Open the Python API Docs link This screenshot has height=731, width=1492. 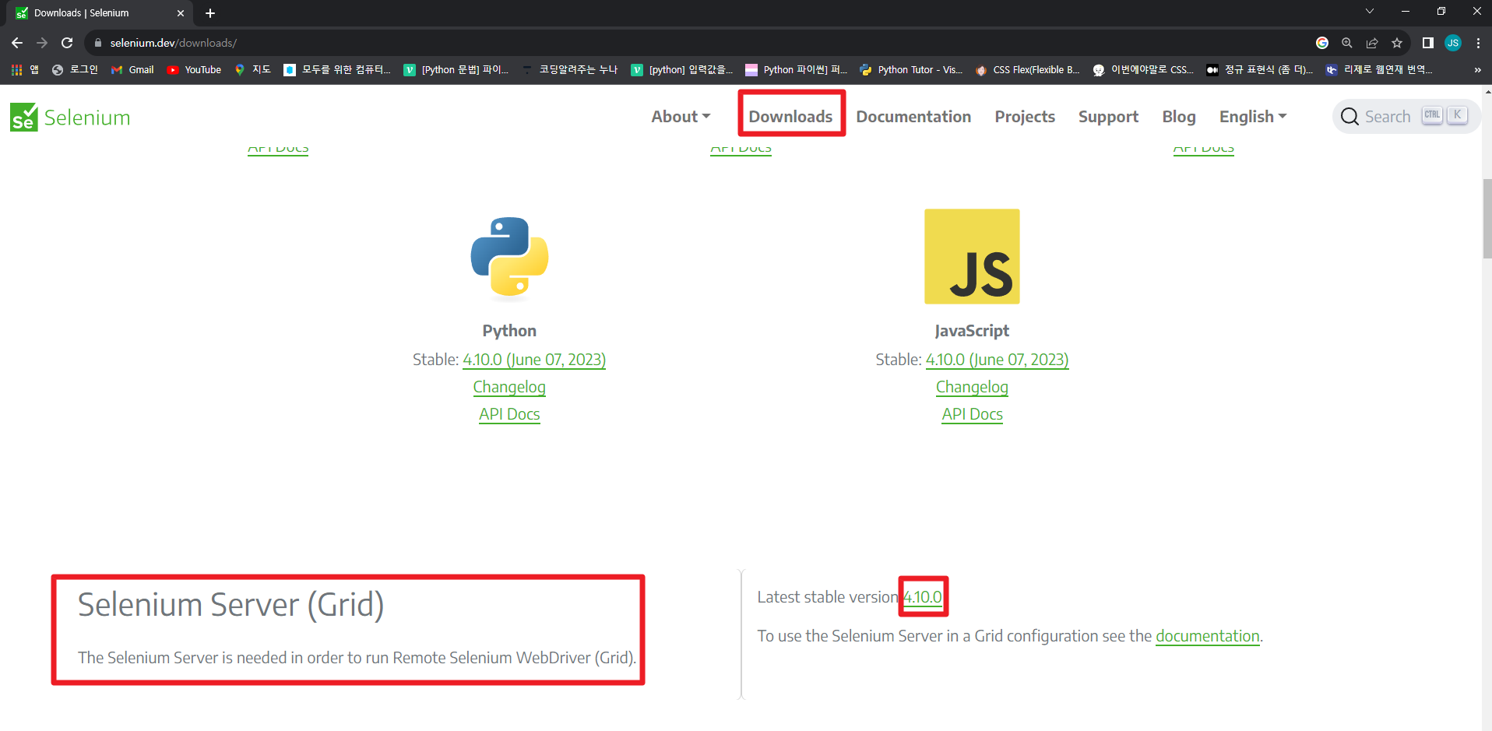[x=509, y=414]
